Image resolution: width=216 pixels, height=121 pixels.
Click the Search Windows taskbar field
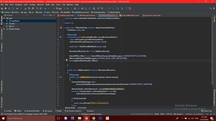(31, 118)
